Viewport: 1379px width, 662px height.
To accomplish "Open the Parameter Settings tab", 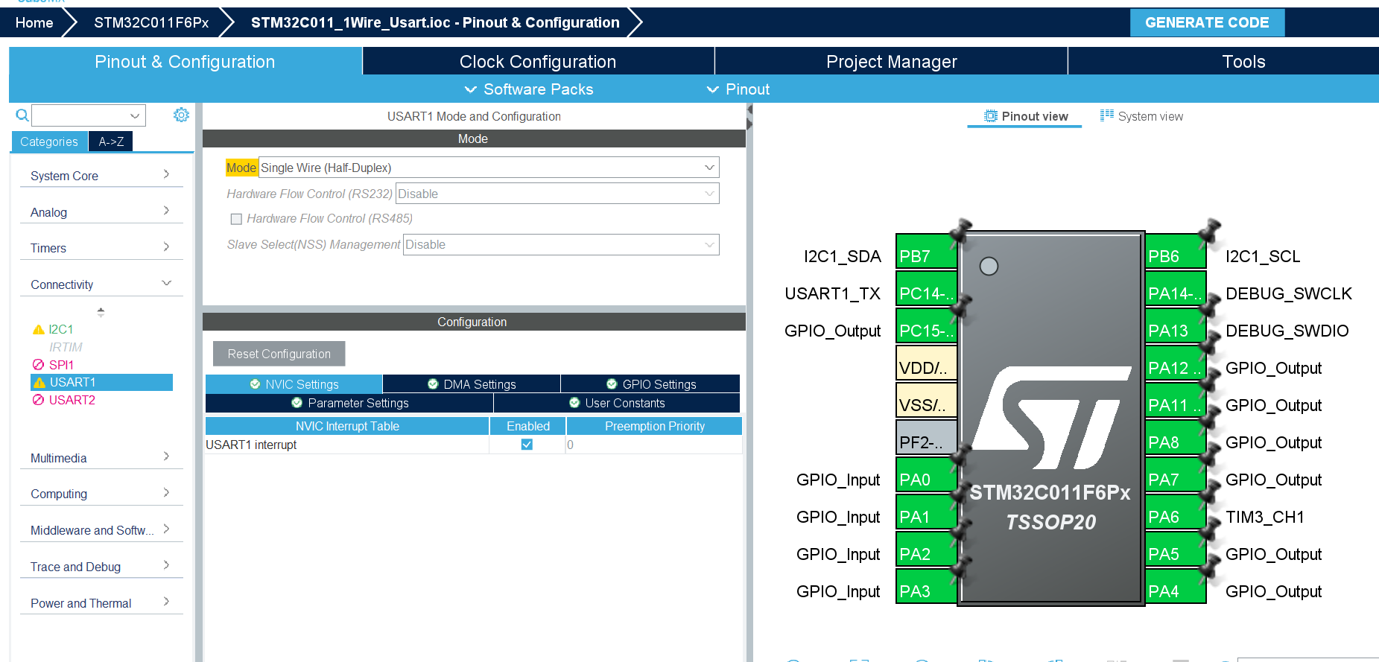I will tap(349, 403).
